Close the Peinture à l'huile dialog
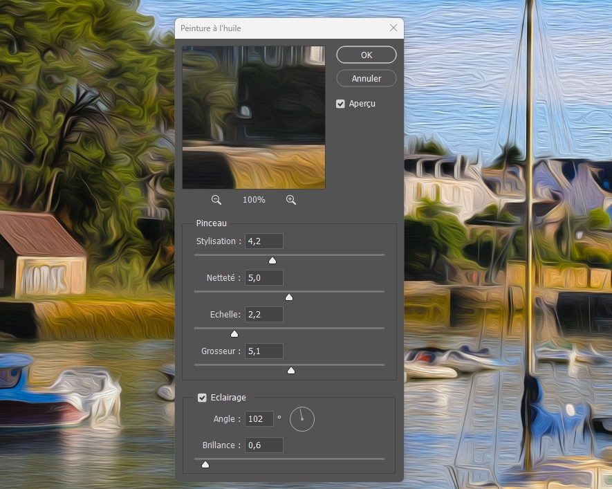 click(393, 28)
